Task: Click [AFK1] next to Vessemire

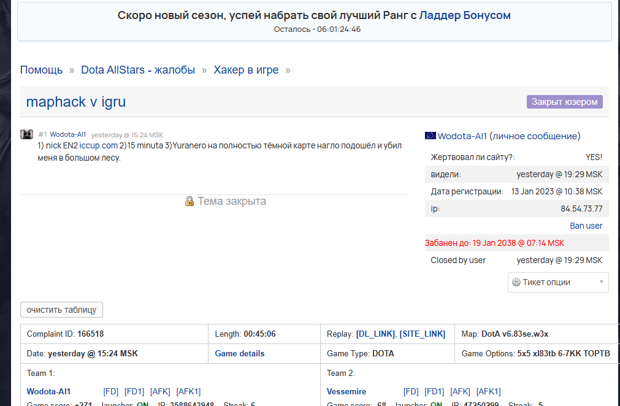Action: (488, 391)
